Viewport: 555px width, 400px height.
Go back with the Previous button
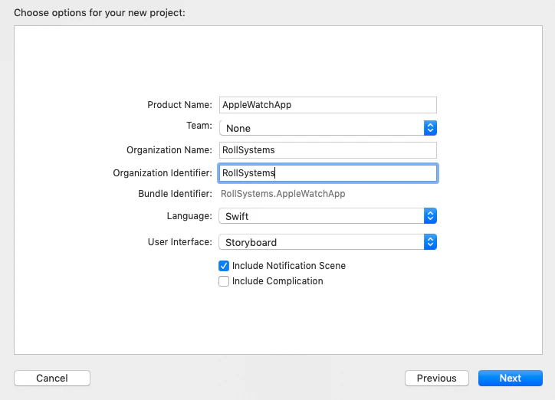436,378
